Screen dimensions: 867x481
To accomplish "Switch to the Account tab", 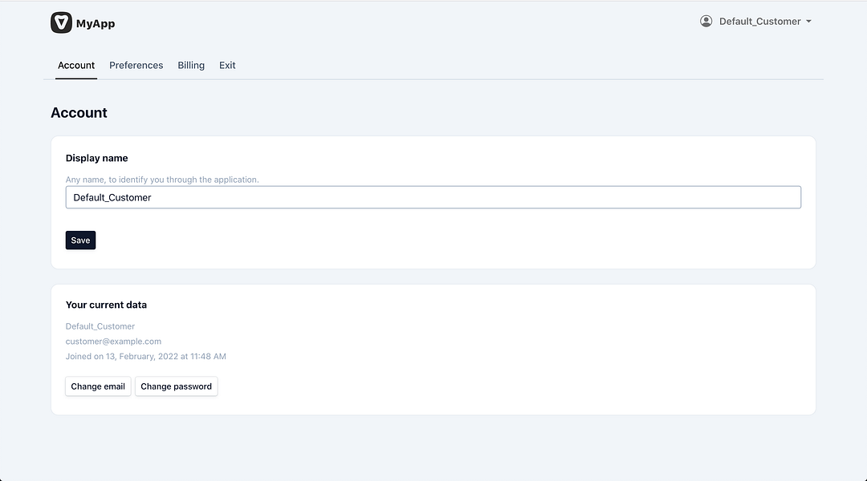I will point(76,65).
